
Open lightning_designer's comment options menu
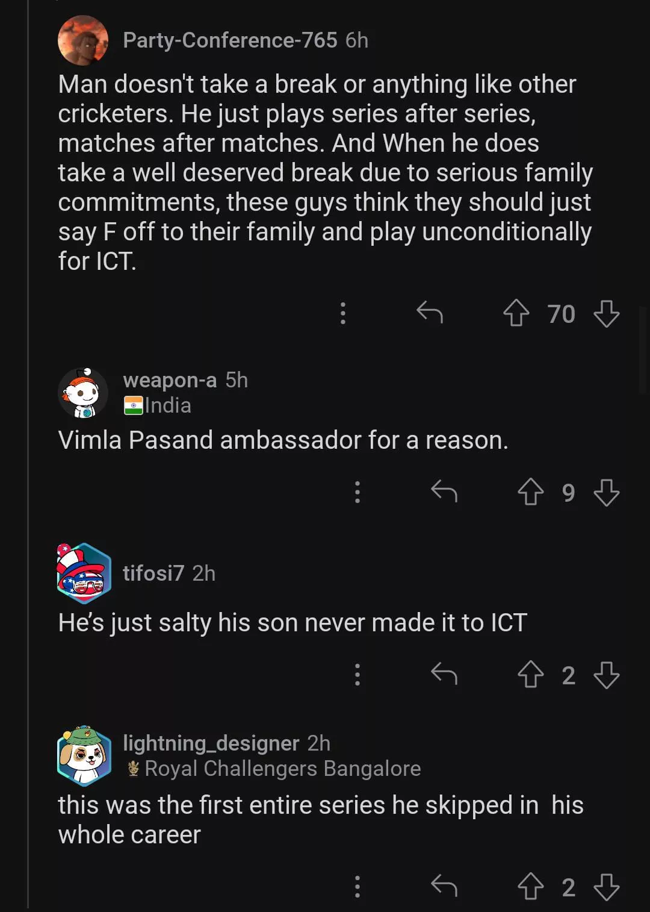pos(357,887)
